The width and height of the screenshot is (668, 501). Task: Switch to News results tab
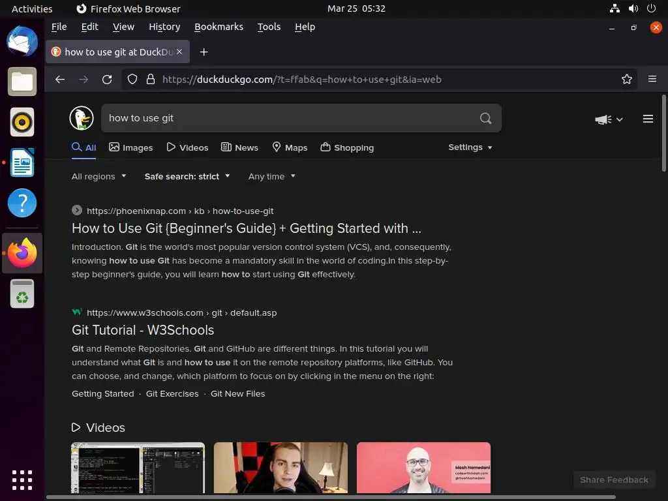coord(239,147)
